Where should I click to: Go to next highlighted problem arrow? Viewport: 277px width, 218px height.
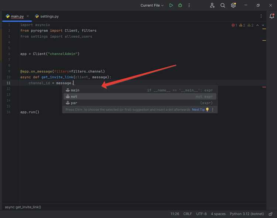click(x=263, y=25)
